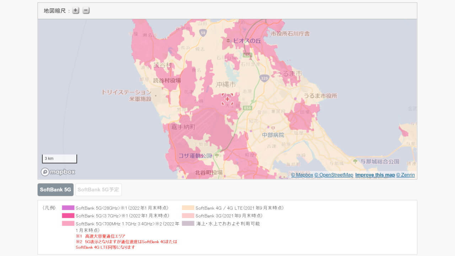Click the map zoom-in plus icon
Viewport: 455px width, 256px height.
[75, 10]
